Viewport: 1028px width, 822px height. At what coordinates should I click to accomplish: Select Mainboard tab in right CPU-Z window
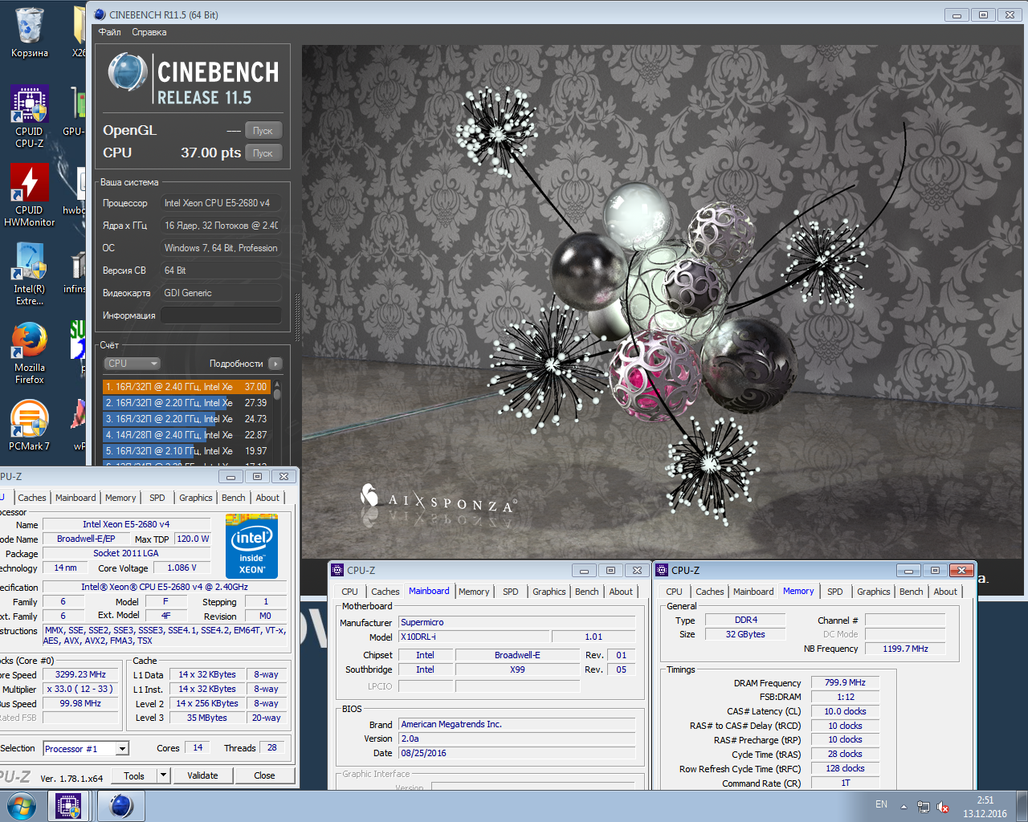click(753, 592)
